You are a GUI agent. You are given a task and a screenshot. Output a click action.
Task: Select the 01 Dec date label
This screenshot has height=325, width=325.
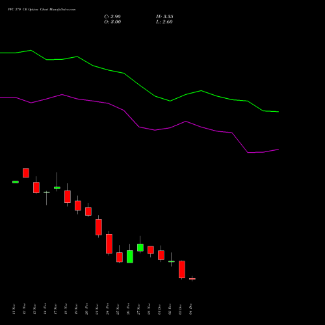(x=159, y=309)
